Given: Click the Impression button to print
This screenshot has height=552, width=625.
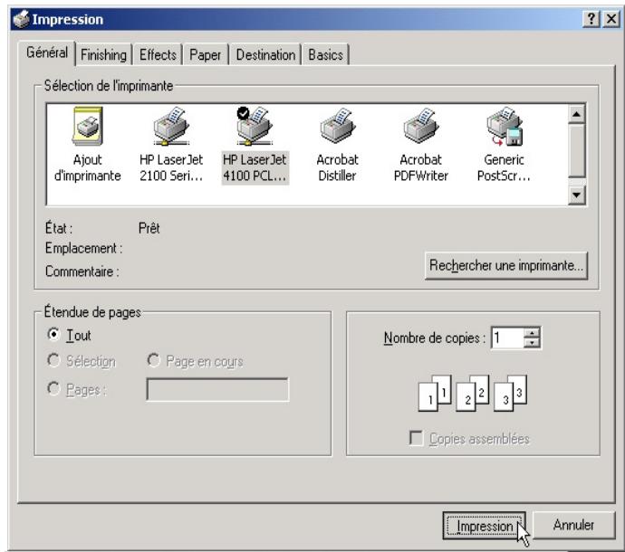Looking at the screenshot, I should pyautogui.click(x=484, y=526).
